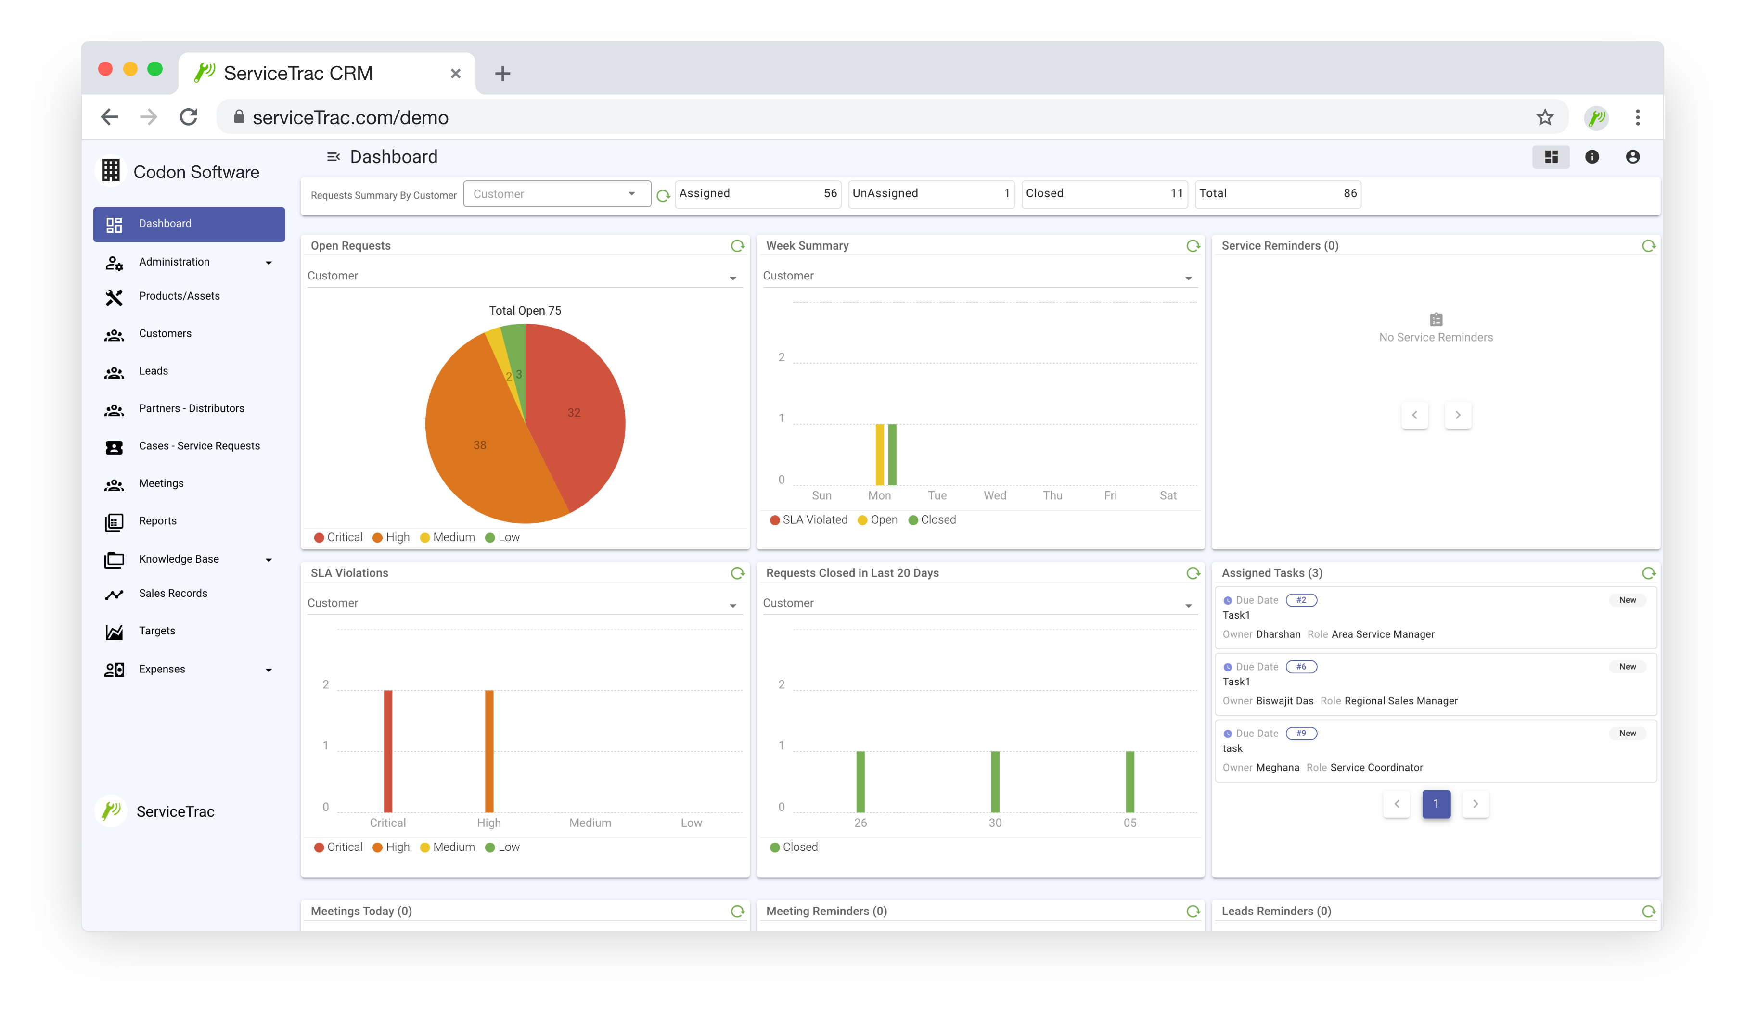Refresh the Assigned Tasks panel
The height and width of the screenshot is (1013, 1745).
(1649, 573)
